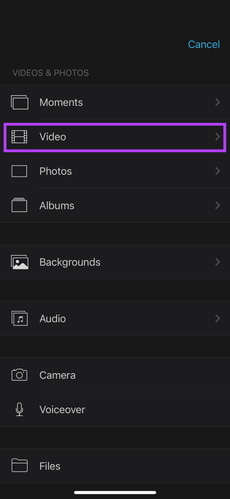230x499 pixels.
Task: Click the Files folder icon
Action: pyautogui.click(x=19, y=466)
